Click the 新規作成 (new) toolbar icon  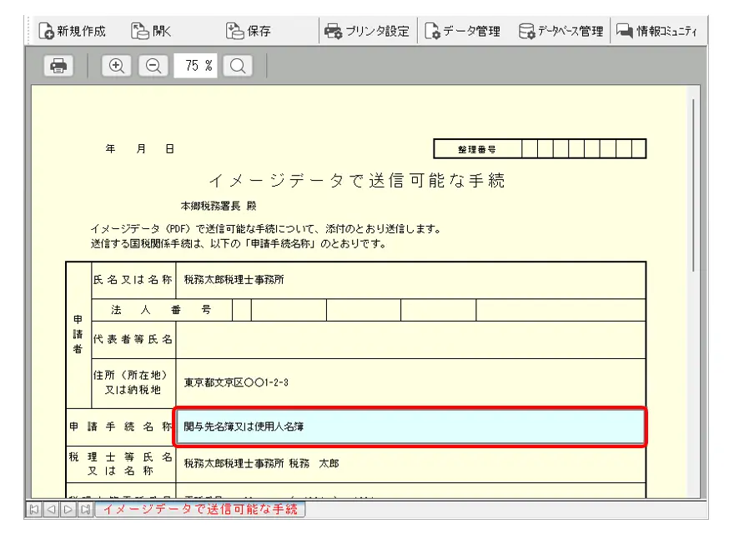click(x=73, y=32)
